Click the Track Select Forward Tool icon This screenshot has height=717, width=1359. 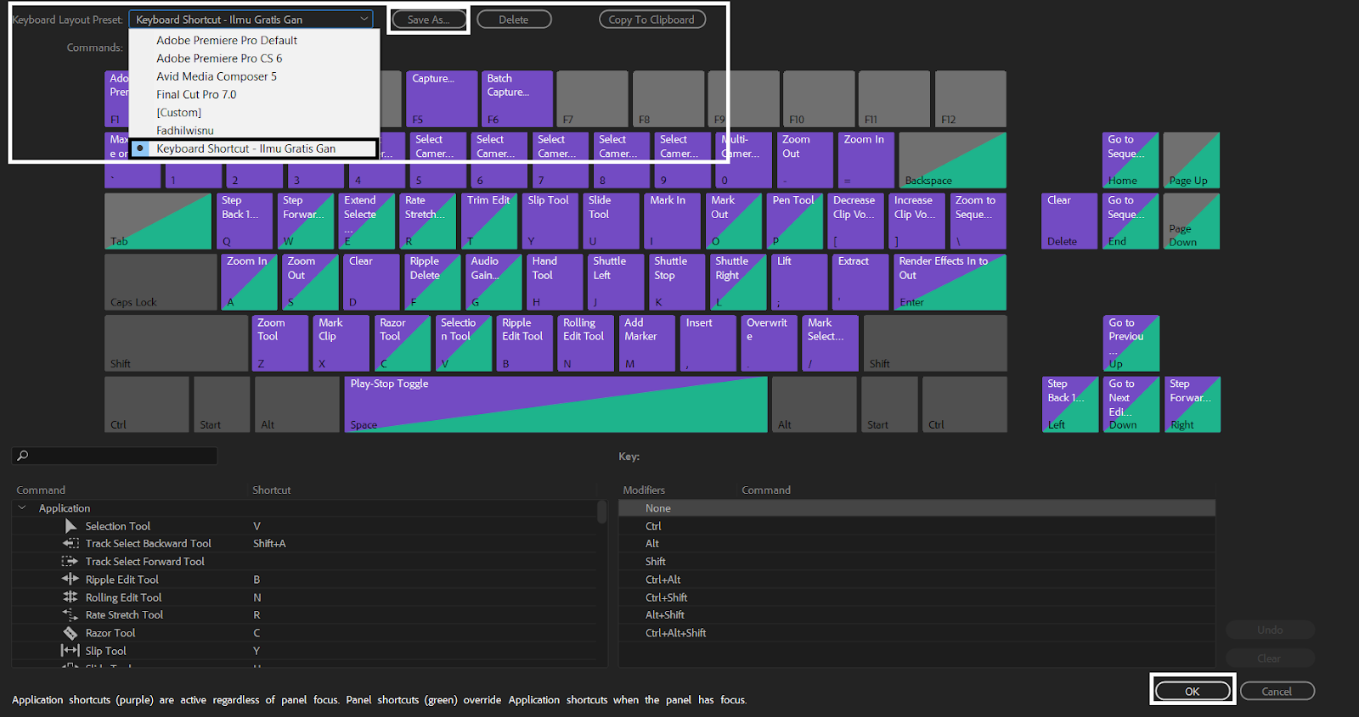pos(70,562)
